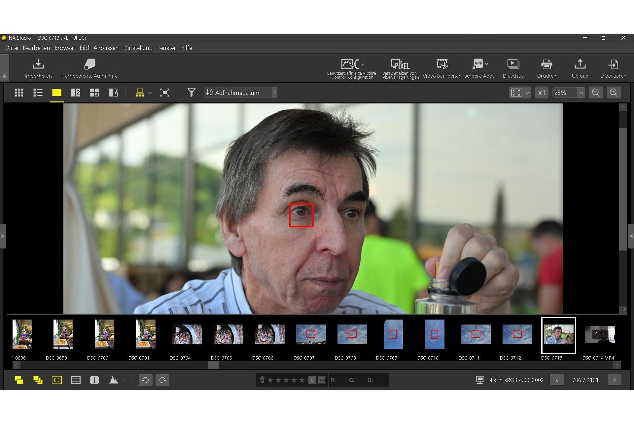Toggle the protect key icon
This screenshot has height=423, width=634.
click(322, 380)
